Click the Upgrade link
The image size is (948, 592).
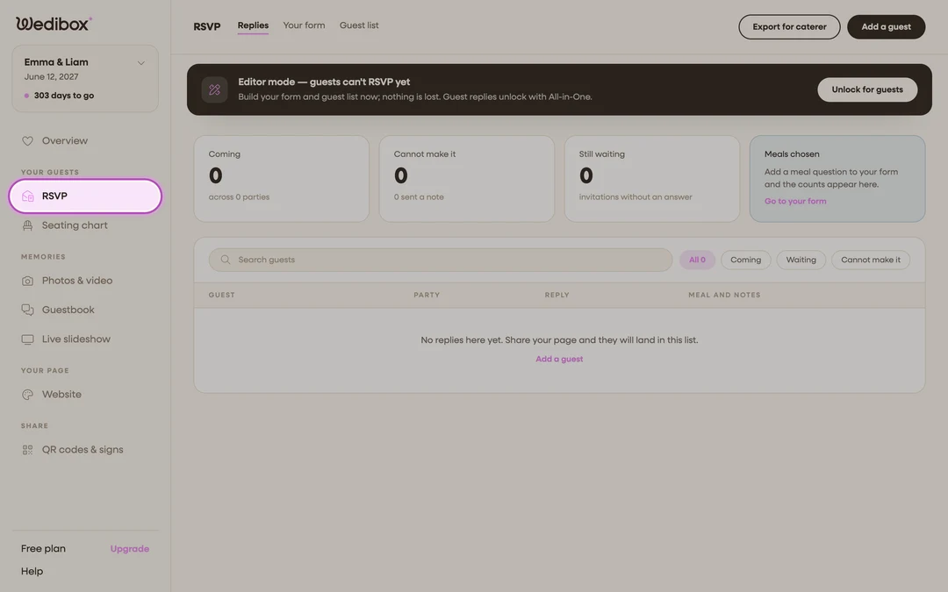129,549
